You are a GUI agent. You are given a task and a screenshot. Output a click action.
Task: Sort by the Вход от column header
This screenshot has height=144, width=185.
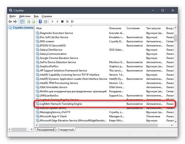click(170, 28)
